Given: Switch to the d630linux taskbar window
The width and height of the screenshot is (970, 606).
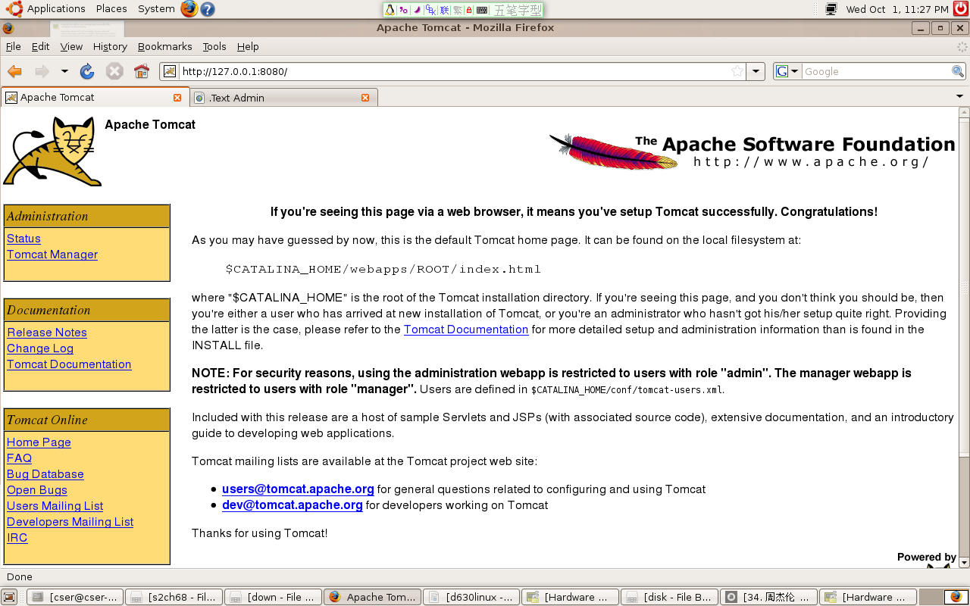Looking at the screenshot, I should (471, 597).
